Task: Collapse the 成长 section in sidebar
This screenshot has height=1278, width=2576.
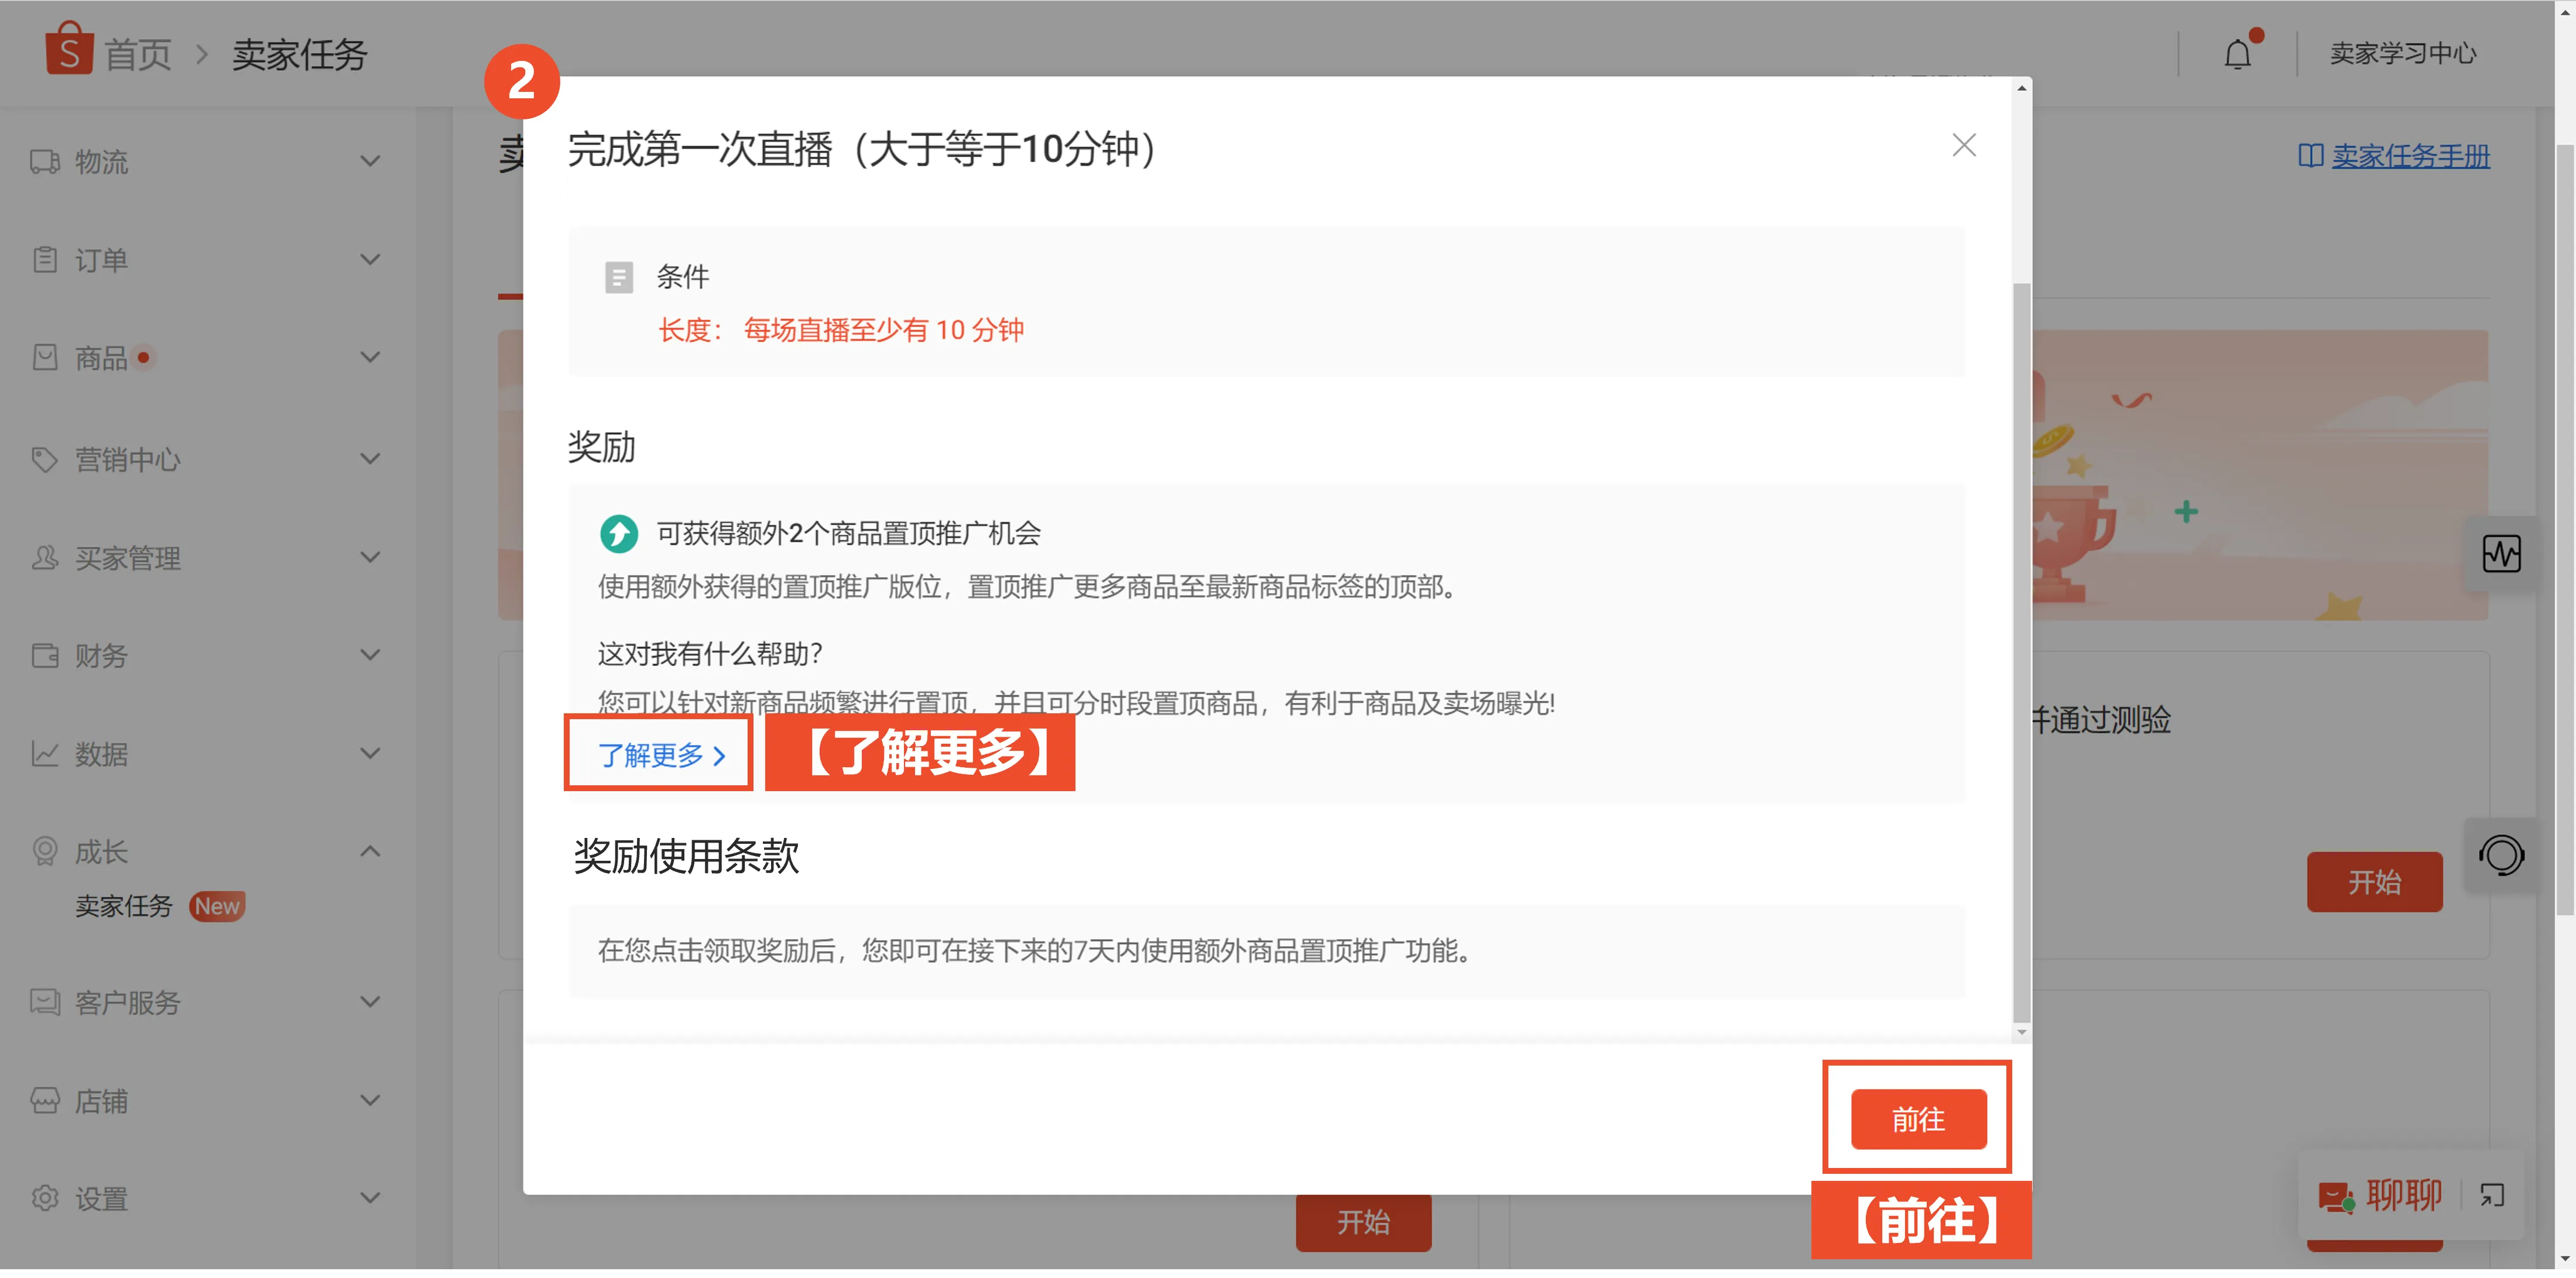Action: click(x=370, y=851)
